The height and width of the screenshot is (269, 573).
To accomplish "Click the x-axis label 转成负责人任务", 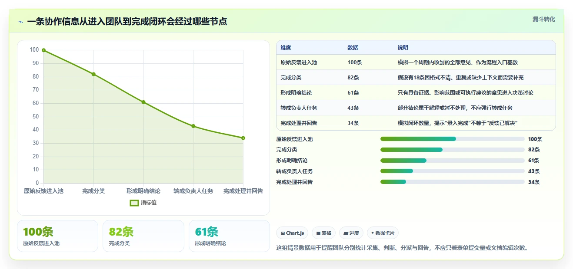I will point(193,191).
